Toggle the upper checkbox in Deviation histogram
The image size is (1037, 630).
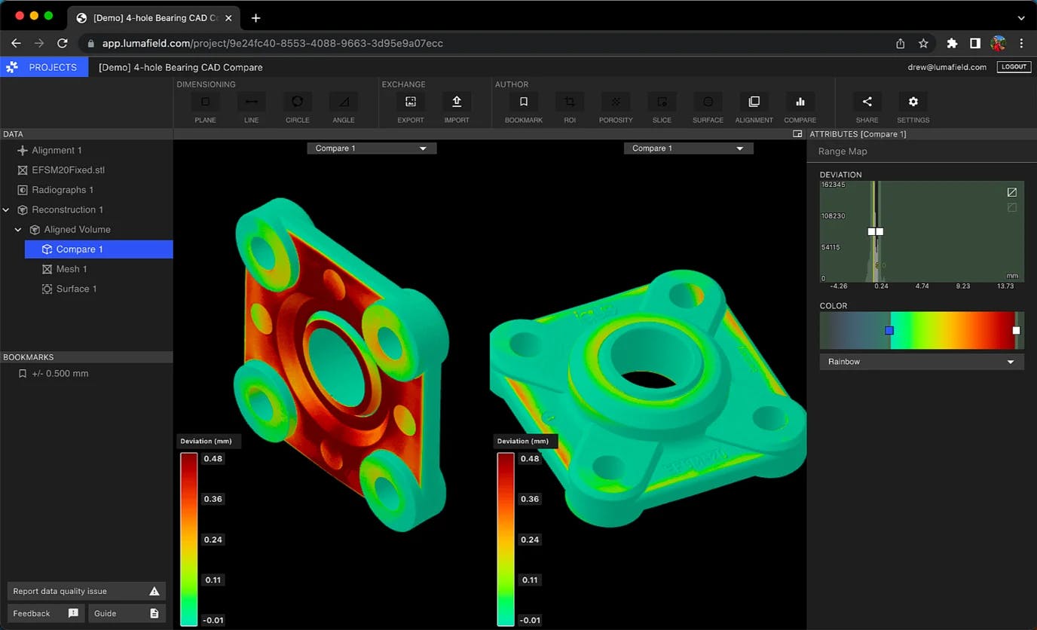tap(1011, 192)
